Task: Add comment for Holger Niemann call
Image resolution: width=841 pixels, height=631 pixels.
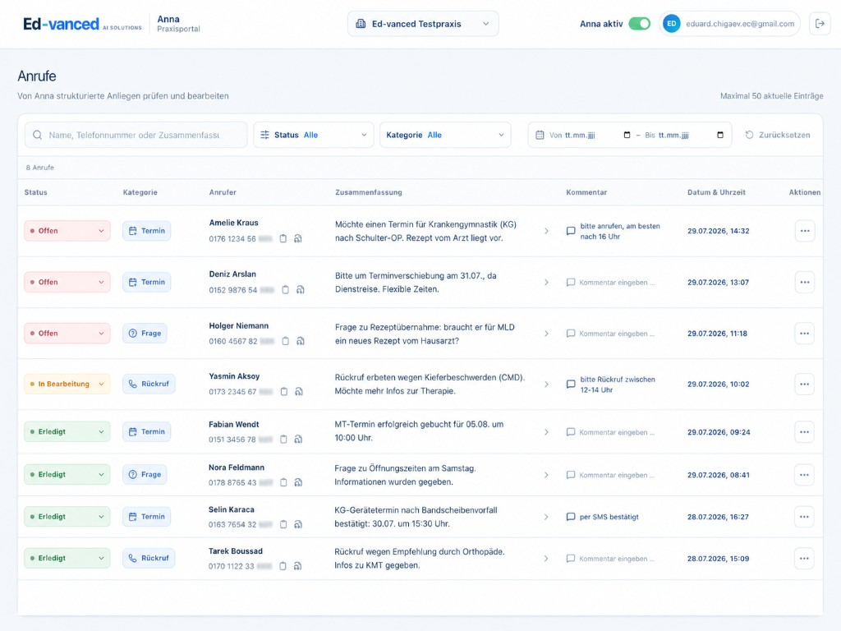Action: pos(610,334)
